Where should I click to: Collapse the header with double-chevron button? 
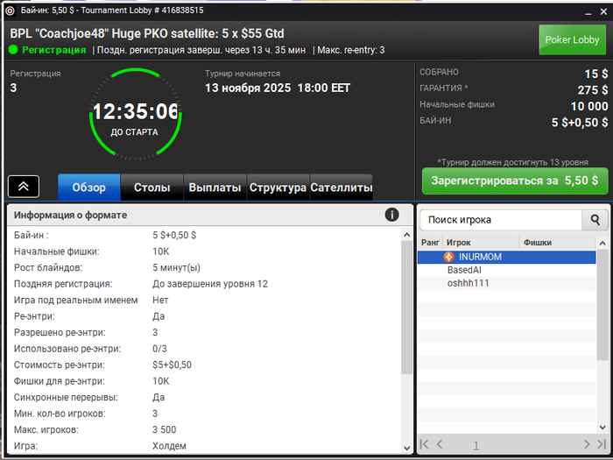[24, 186]
